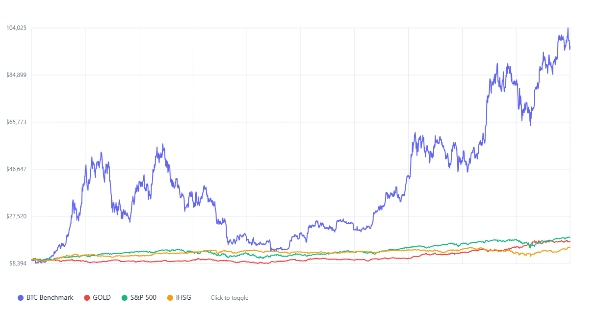Click the BTC line's rightmost endpoint

pos(570,48)
